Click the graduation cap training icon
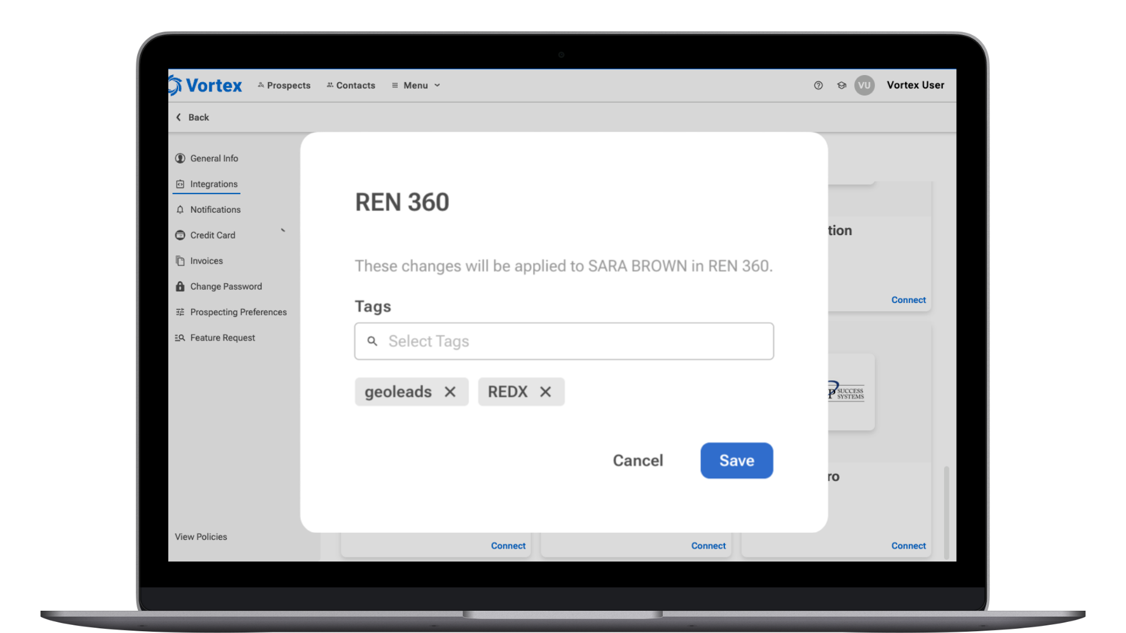 [x=842, y=86]
